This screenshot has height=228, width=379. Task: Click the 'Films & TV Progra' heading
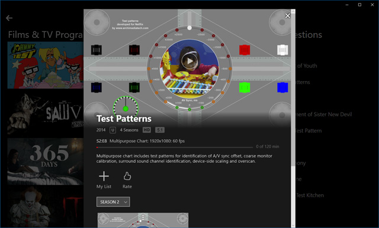coord(46,35)
